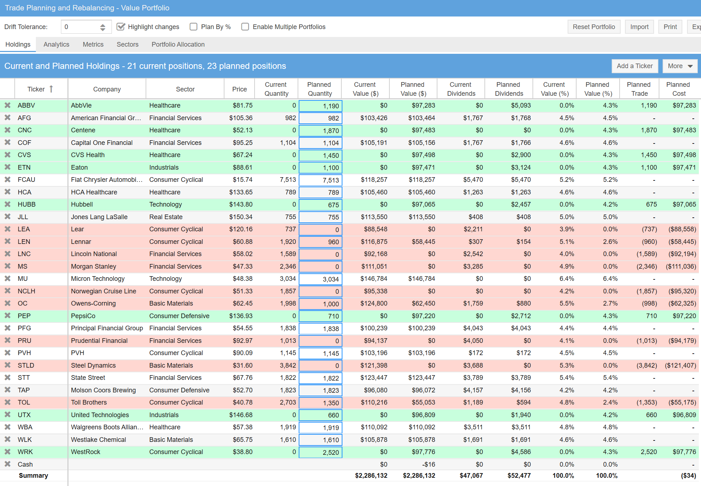Delete WRK holding with X icon

(x=7, y=452)
